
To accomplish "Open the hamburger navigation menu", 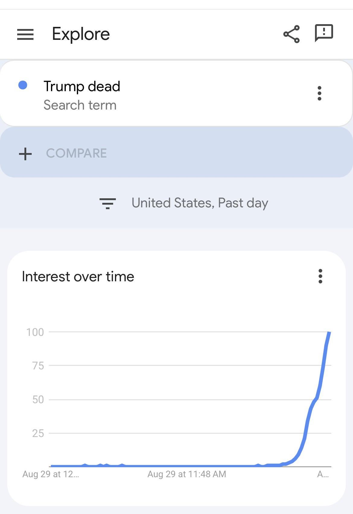I will 25,34.
